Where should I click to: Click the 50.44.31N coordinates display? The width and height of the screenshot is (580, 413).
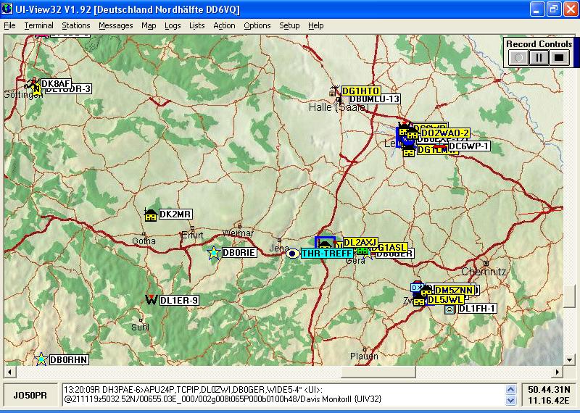coord(550,390)
